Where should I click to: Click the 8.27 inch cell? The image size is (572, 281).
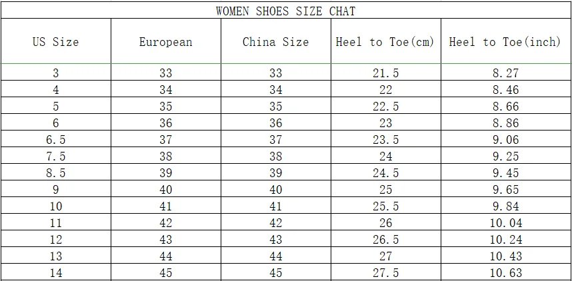[505, 73]
